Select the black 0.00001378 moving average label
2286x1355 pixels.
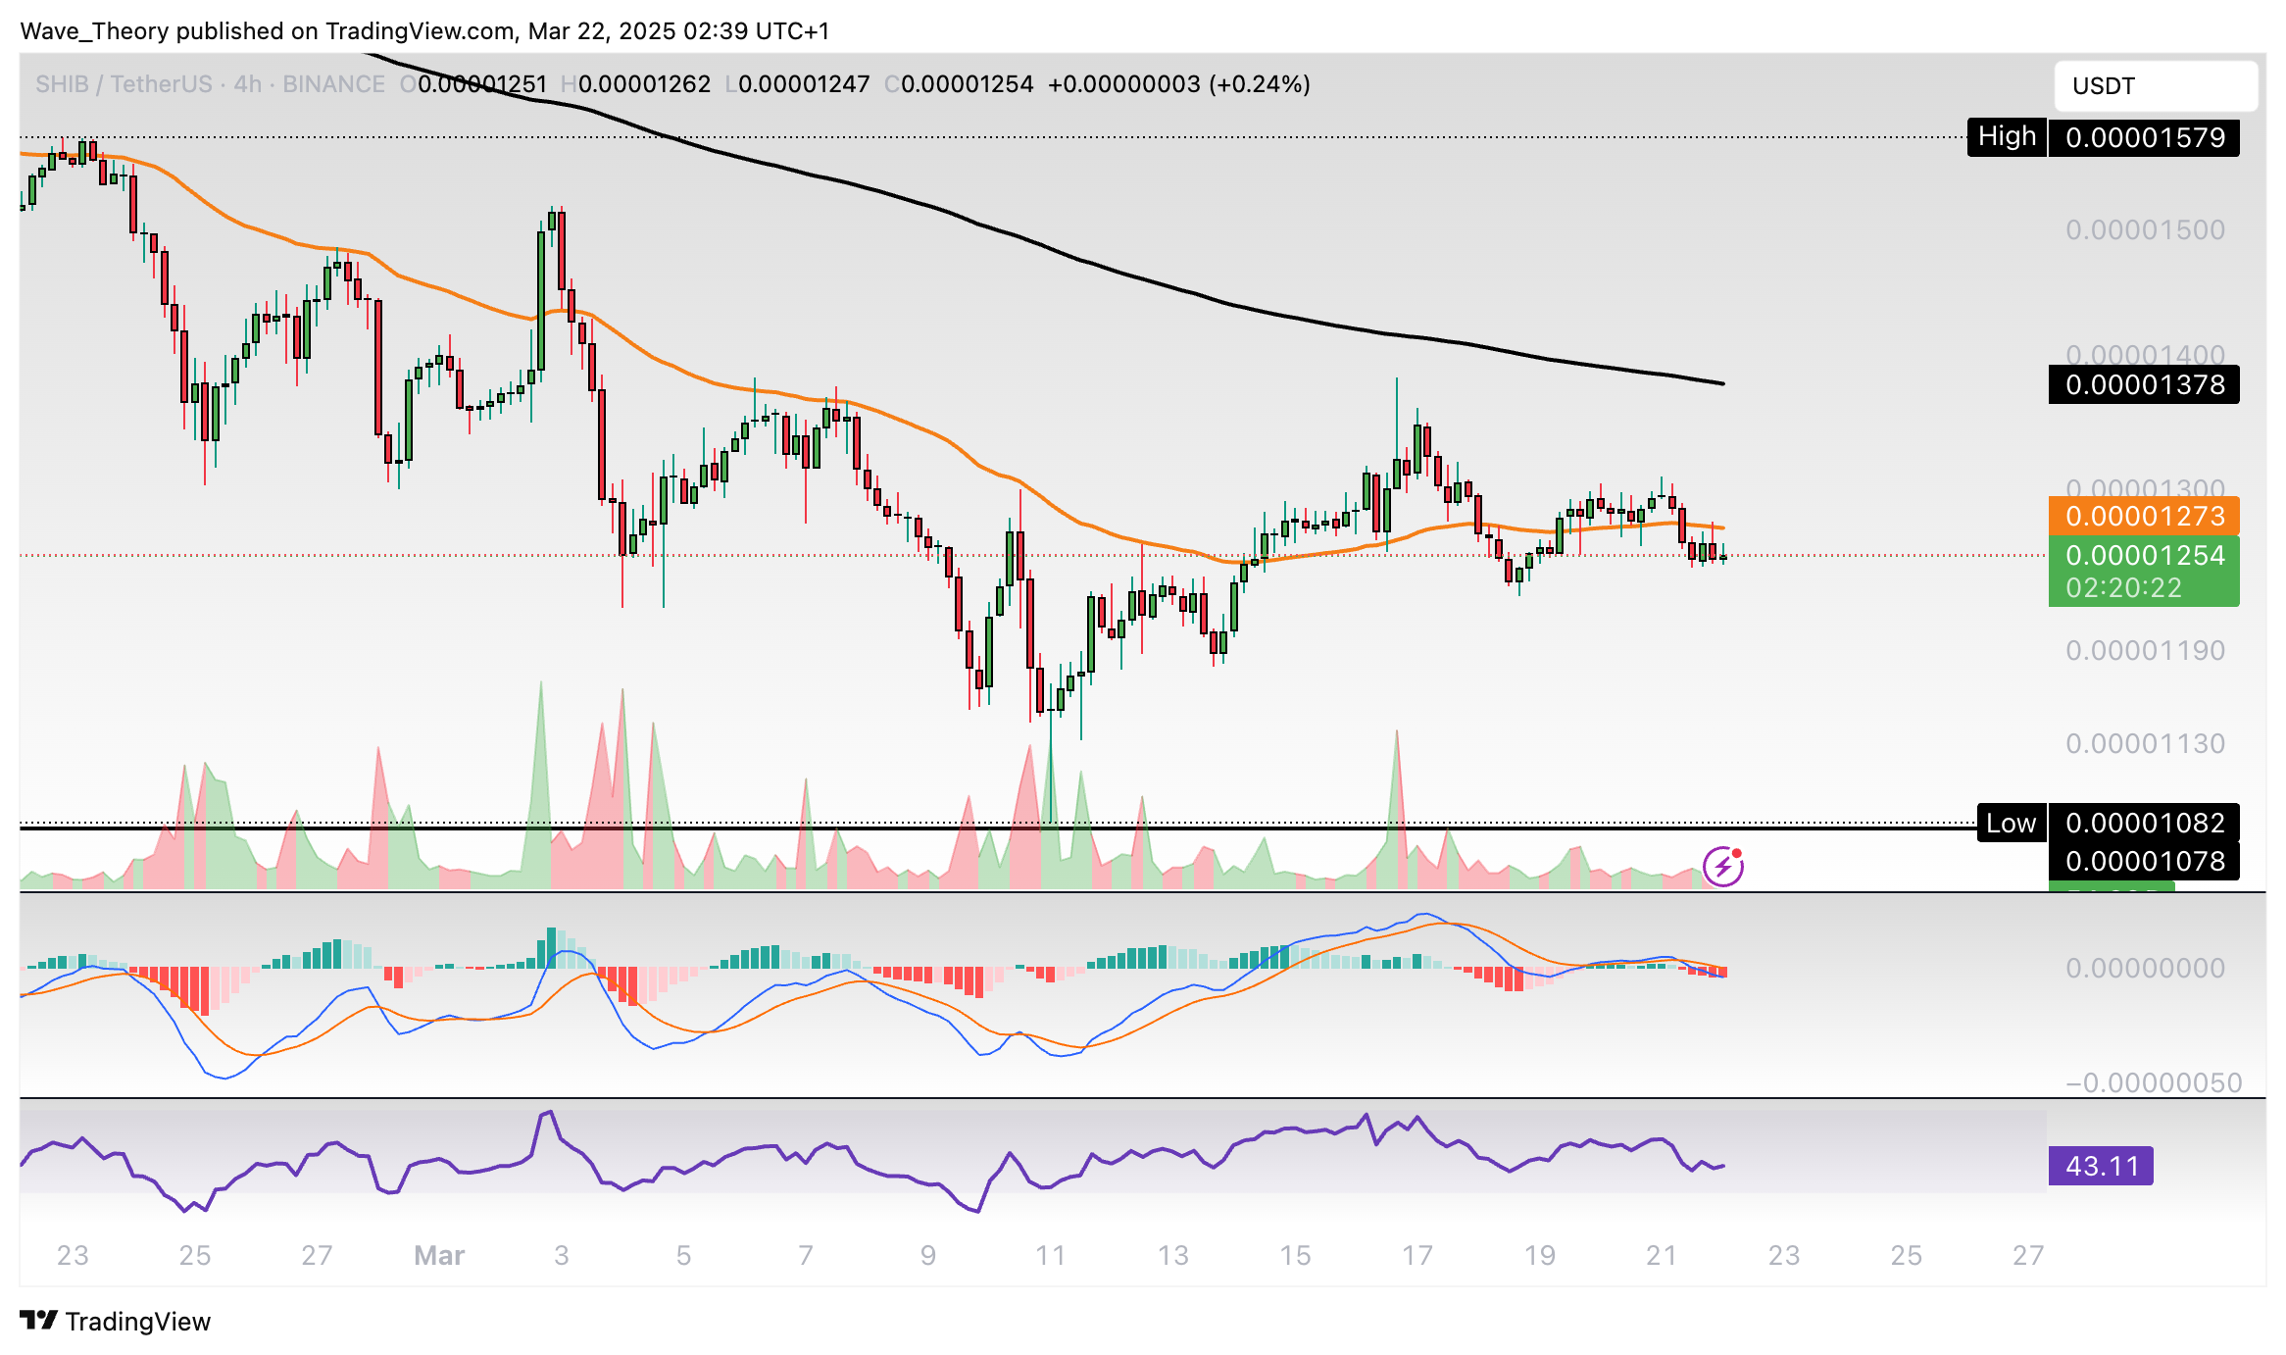(2143, 384)
